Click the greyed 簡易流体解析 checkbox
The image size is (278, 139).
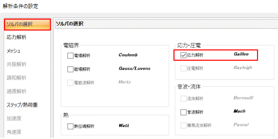tap(183, 126)
